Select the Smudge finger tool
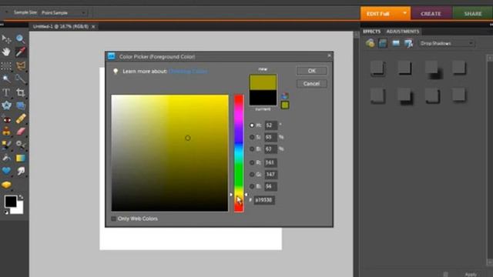493x277 pixels. click(x=21, y=171)
